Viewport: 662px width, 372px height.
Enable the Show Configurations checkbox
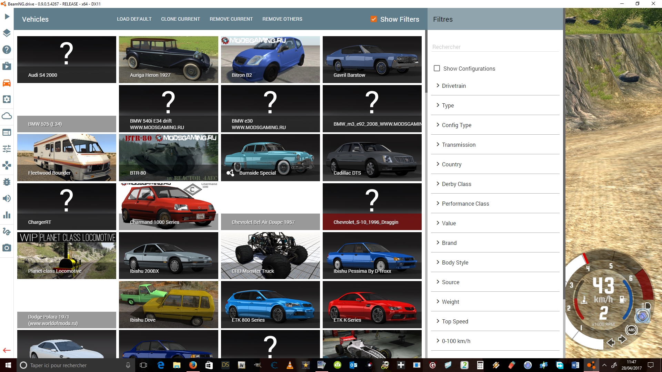[x=437, y=68]
